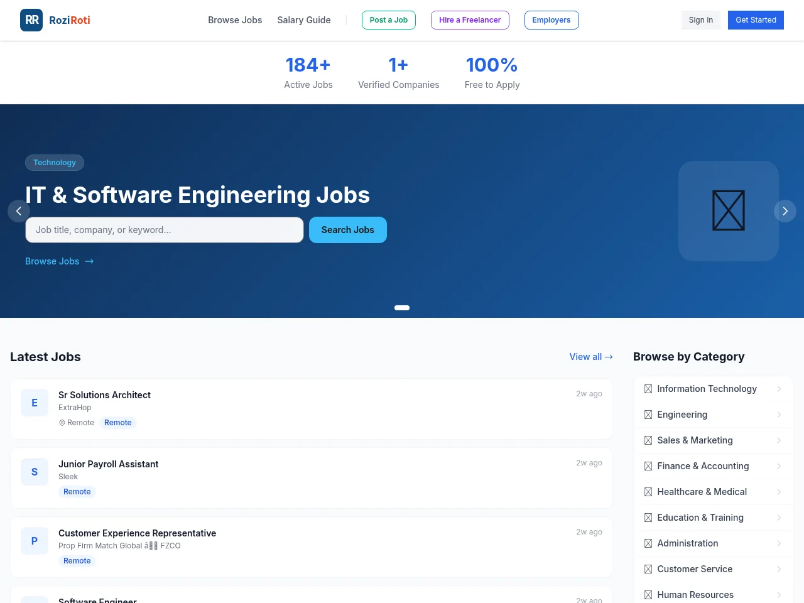The width and height of the screenshot is (804, 603).
Task: Open Sr Solutions Architect job listing
Action: 312,409
